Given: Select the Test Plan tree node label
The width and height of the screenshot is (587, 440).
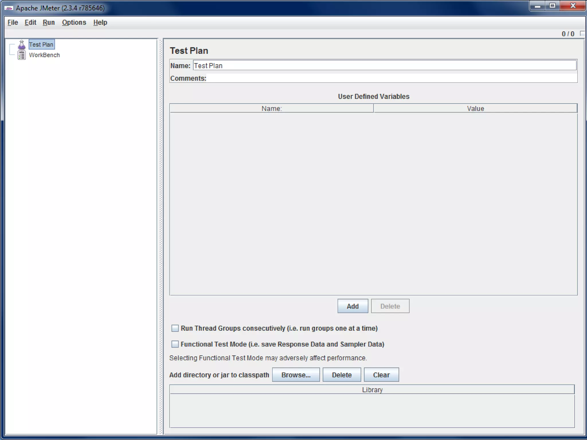Looking at the screenshot, I should coord(41,45).
